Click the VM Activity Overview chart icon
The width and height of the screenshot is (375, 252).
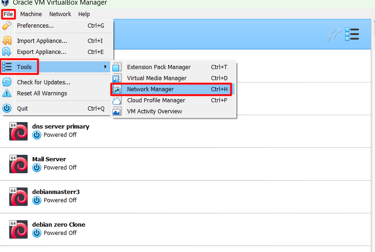117,111
